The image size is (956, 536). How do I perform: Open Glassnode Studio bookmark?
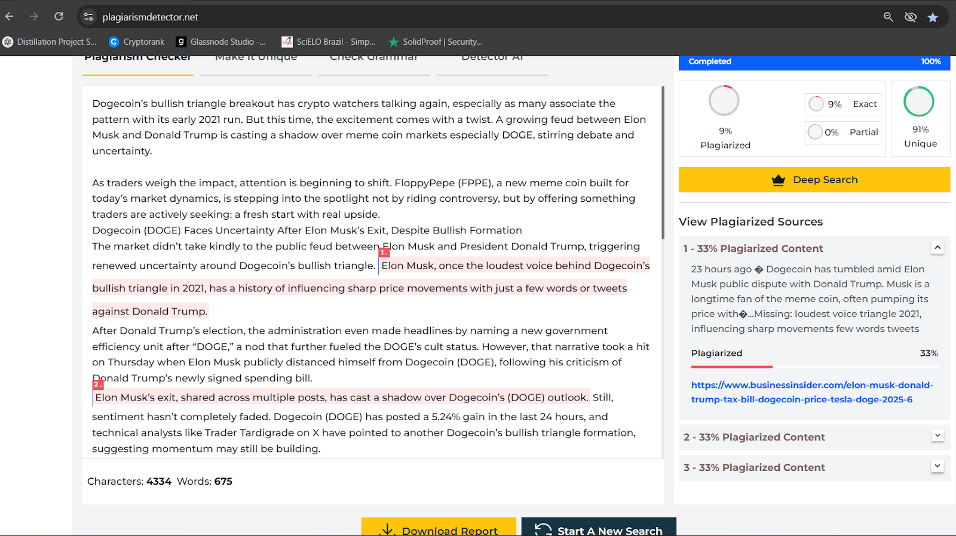click(x=221, y=42)
